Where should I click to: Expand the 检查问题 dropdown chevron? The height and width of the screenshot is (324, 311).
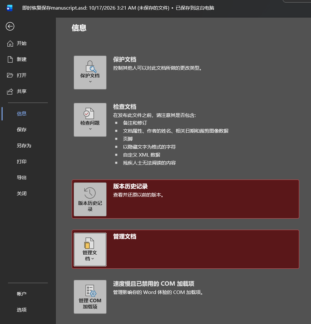tap(90, 129)
